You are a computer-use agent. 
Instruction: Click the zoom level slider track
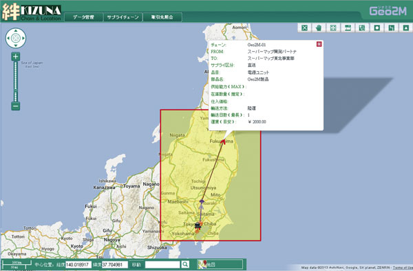coord(16,81)
